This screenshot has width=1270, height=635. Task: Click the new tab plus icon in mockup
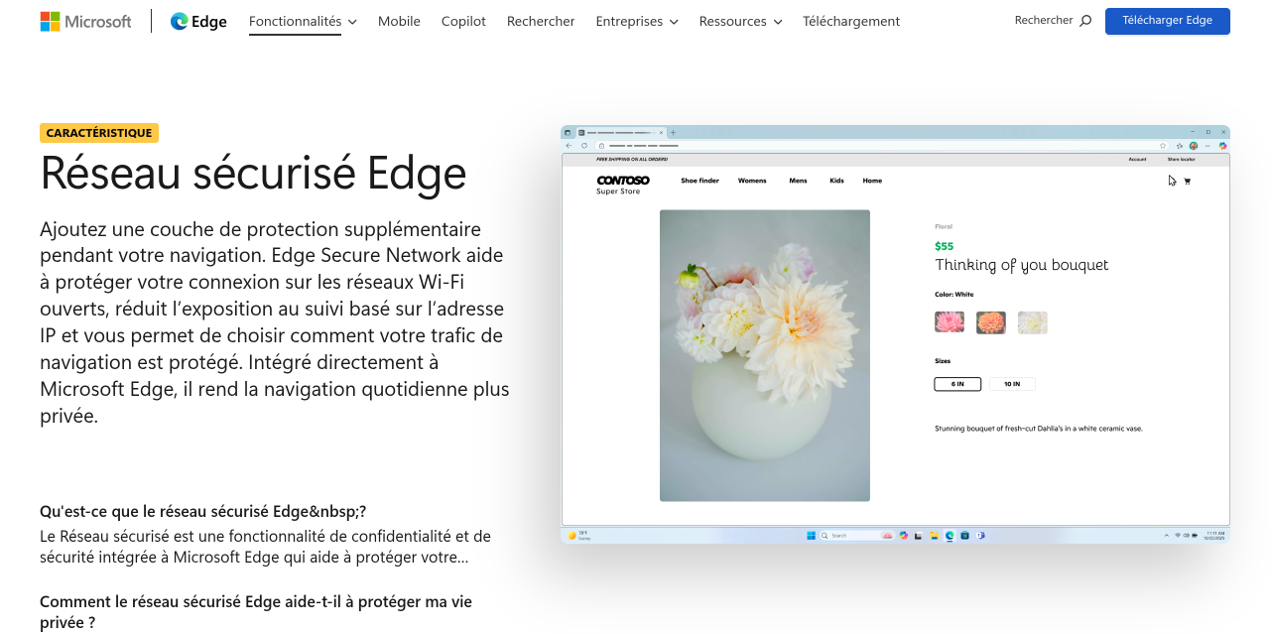(x=673, y=133)
